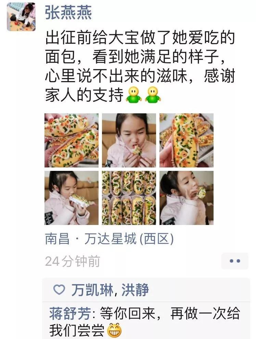Select the post text about 面包

pyautogui.click(x=140, y=66)
